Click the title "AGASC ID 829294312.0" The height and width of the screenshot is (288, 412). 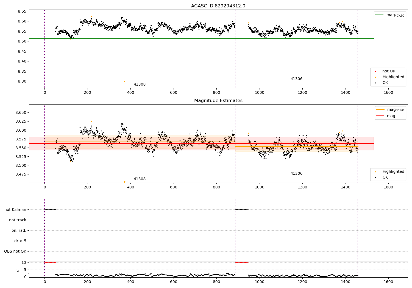click(x=218, y=6)
